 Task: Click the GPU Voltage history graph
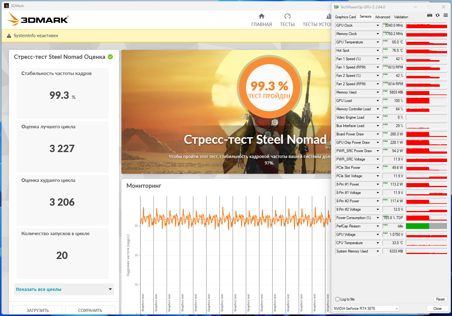427,235
